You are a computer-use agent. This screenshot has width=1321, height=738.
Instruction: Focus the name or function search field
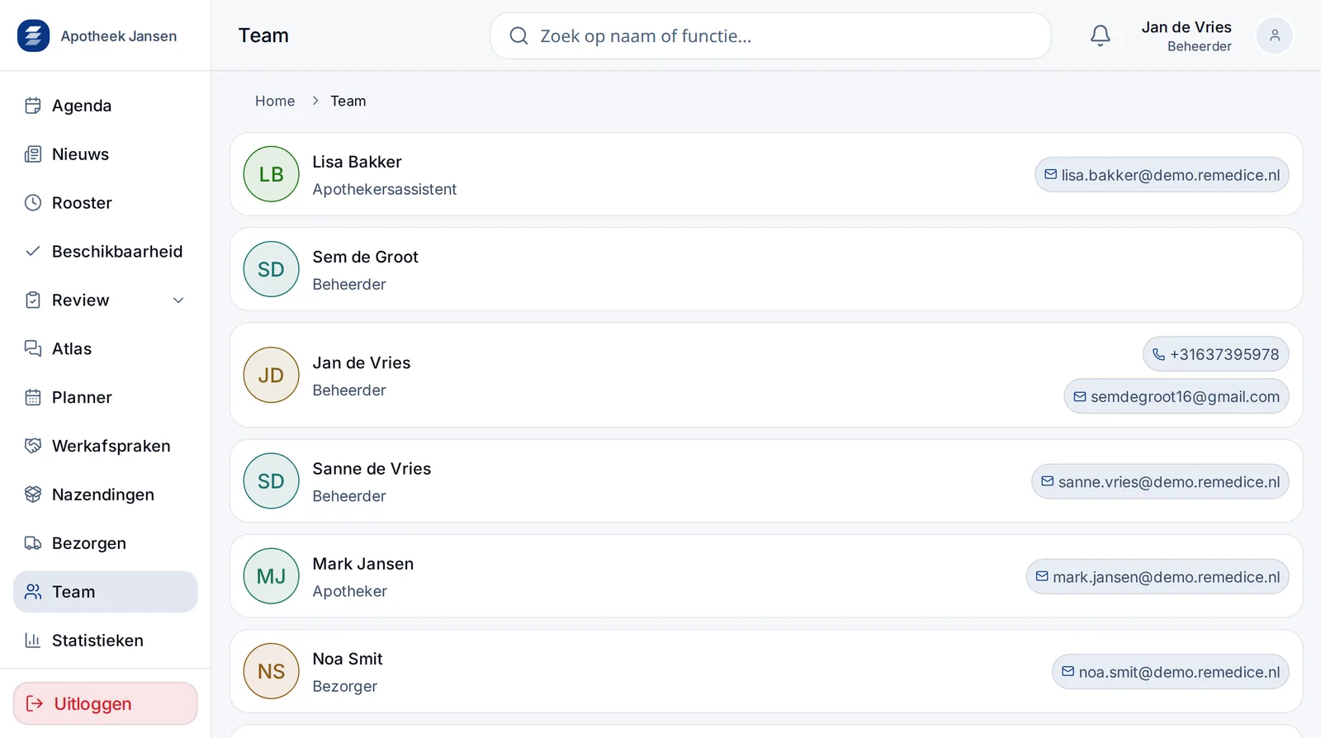(770, 35)
